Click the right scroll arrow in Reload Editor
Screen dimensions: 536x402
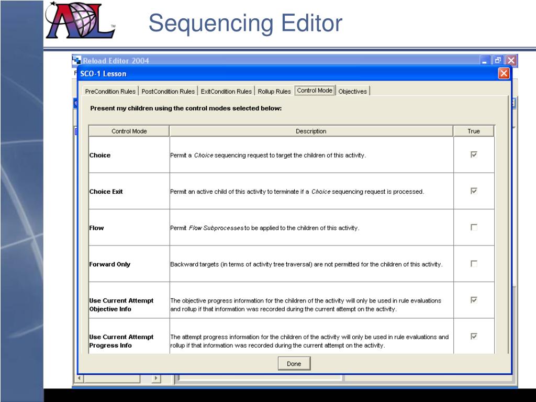(156, 378)
